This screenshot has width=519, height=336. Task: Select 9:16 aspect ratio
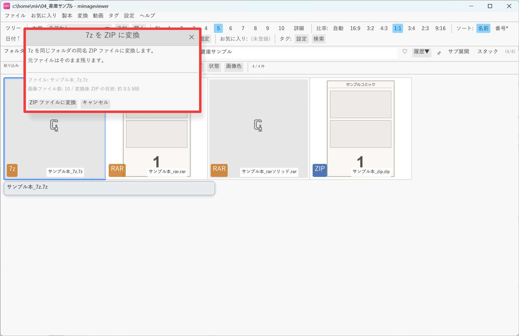[440, 28]
